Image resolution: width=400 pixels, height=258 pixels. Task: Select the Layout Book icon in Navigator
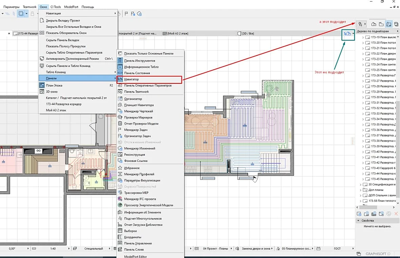pos(389,24)
